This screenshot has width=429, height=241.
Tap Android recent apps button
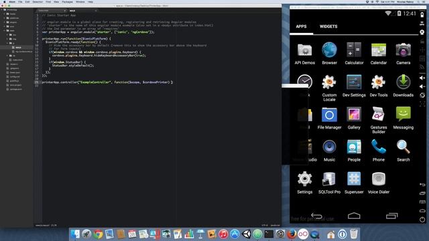click(391, 216)
